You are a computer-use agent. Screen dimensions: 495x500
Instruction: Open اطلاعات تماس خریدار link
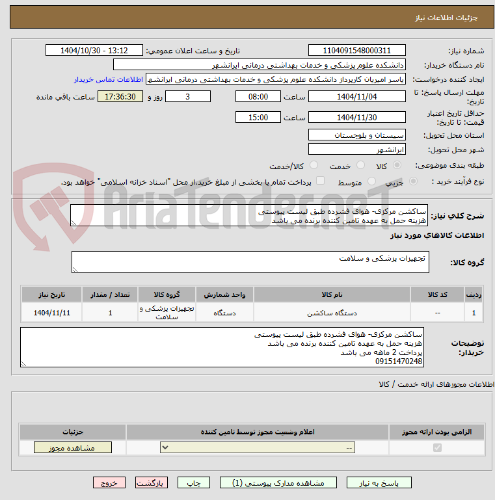pyautogui.click(x=109, y=79)
